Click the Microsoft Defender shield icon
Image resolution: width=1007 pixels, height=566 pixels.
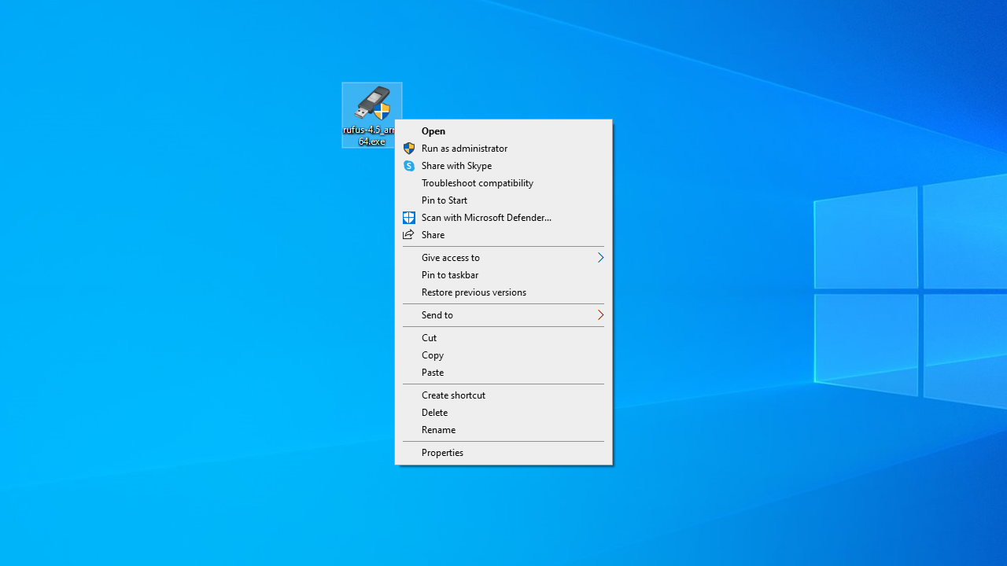(409, 218)
